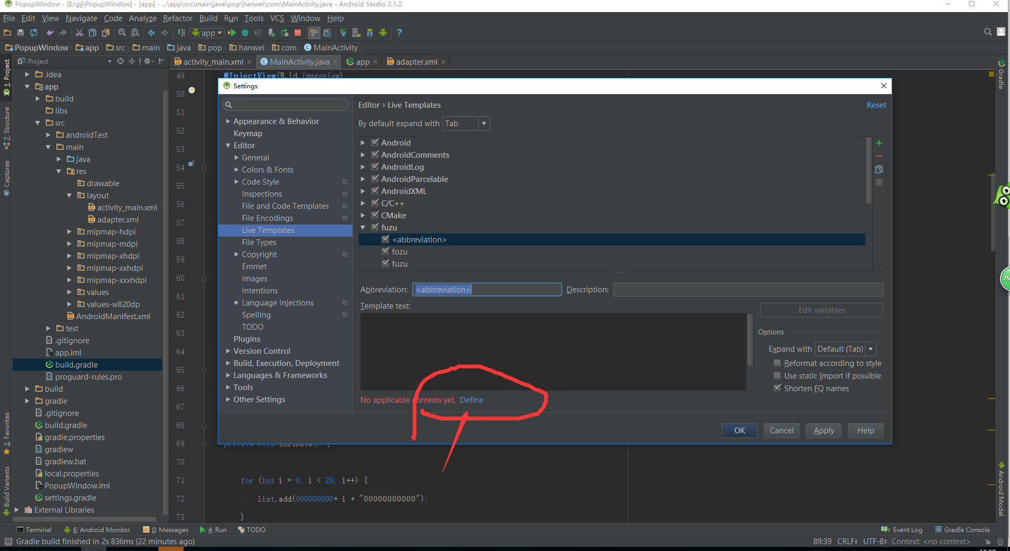
Task: Open the Expand with Default (Tab) dropdown
Action: coord(845,349)
